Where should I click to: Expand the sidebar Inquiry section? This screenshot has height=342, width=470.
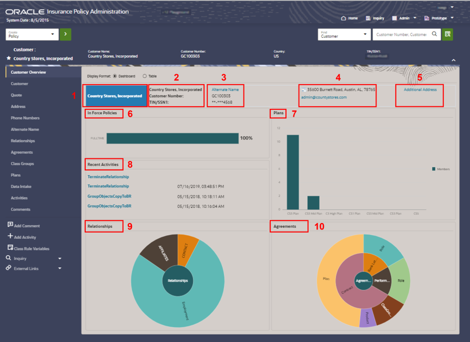pyautogui.click(x=59, y=258)
